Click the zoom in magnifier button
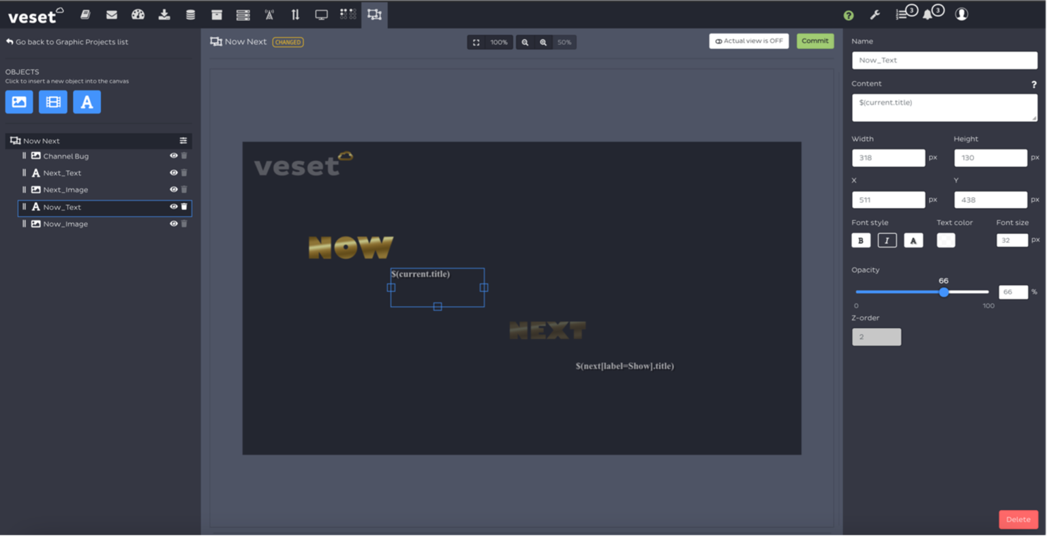The height and width of the screenshot is (536, 1047). [543, 42]
